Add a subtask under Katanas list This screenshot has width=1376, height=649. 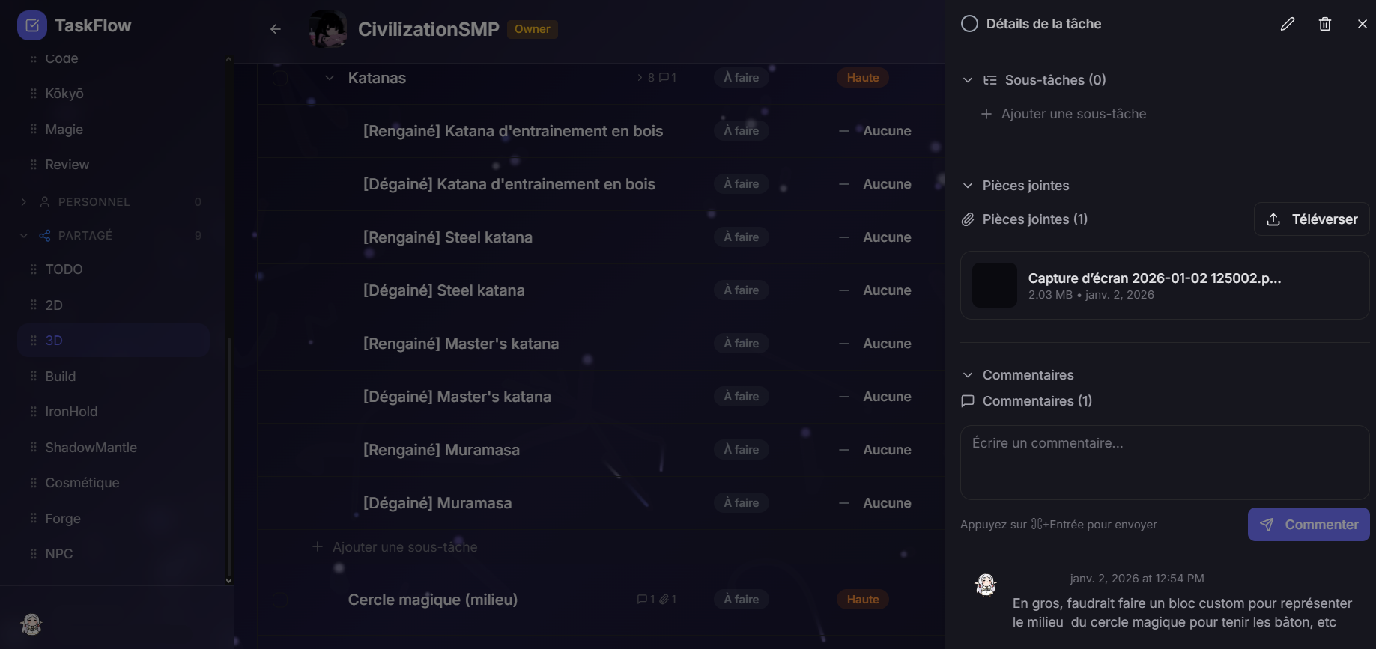coord(395,547)
